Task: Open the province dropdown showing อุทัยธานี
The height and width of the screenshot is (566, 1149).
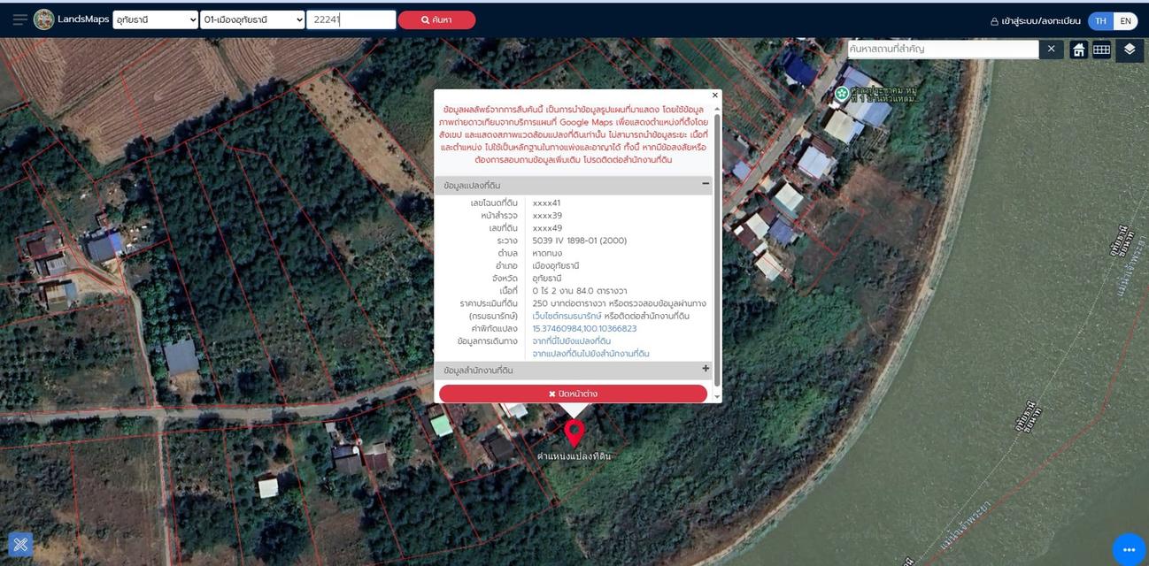Action: coord(155,19)
